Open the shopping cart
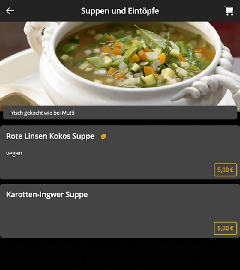This screenshot has width=240, height=270. [229, 11]
